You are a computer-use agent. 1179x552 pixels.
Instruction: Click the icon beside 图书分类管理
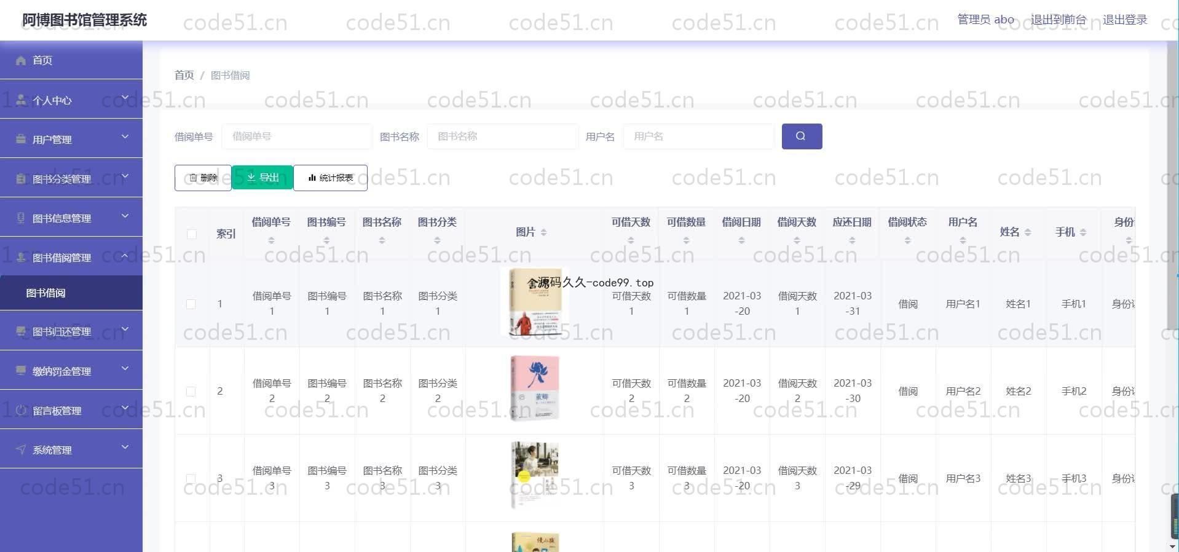click(21, 178)
